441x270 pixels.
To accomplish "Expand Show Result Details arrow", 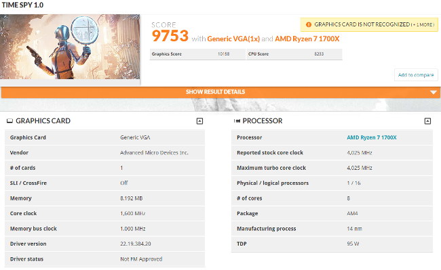I will [x=434, y=92].
